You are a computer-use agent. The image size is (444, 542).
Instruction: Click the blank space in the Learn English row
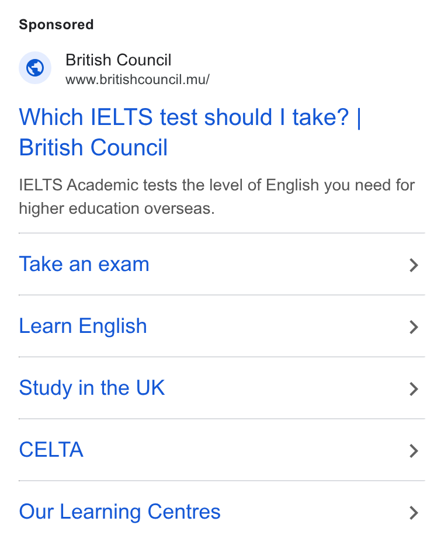click(x=277, y=326)
